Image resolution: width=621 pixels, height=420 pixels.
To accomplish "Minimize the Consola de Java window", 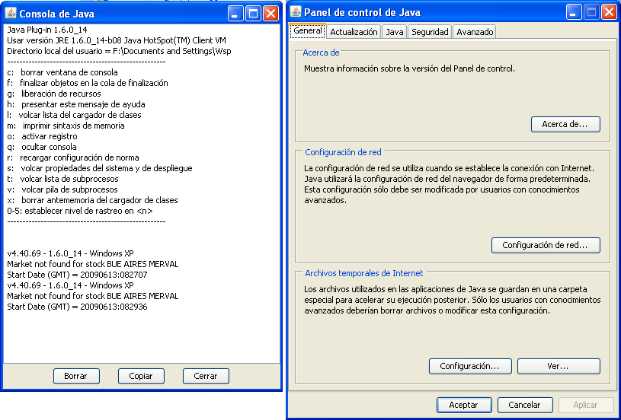I will pyautogui.click(x=235, y=14).
